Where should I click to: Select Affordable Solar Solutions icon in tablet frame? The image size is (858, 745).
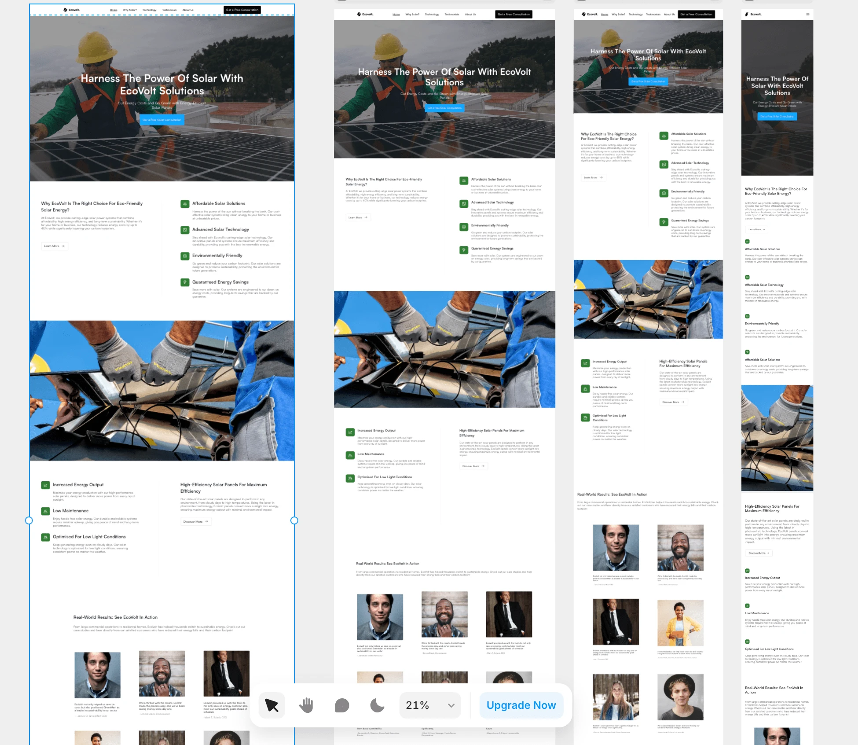(x=664, y=136)
